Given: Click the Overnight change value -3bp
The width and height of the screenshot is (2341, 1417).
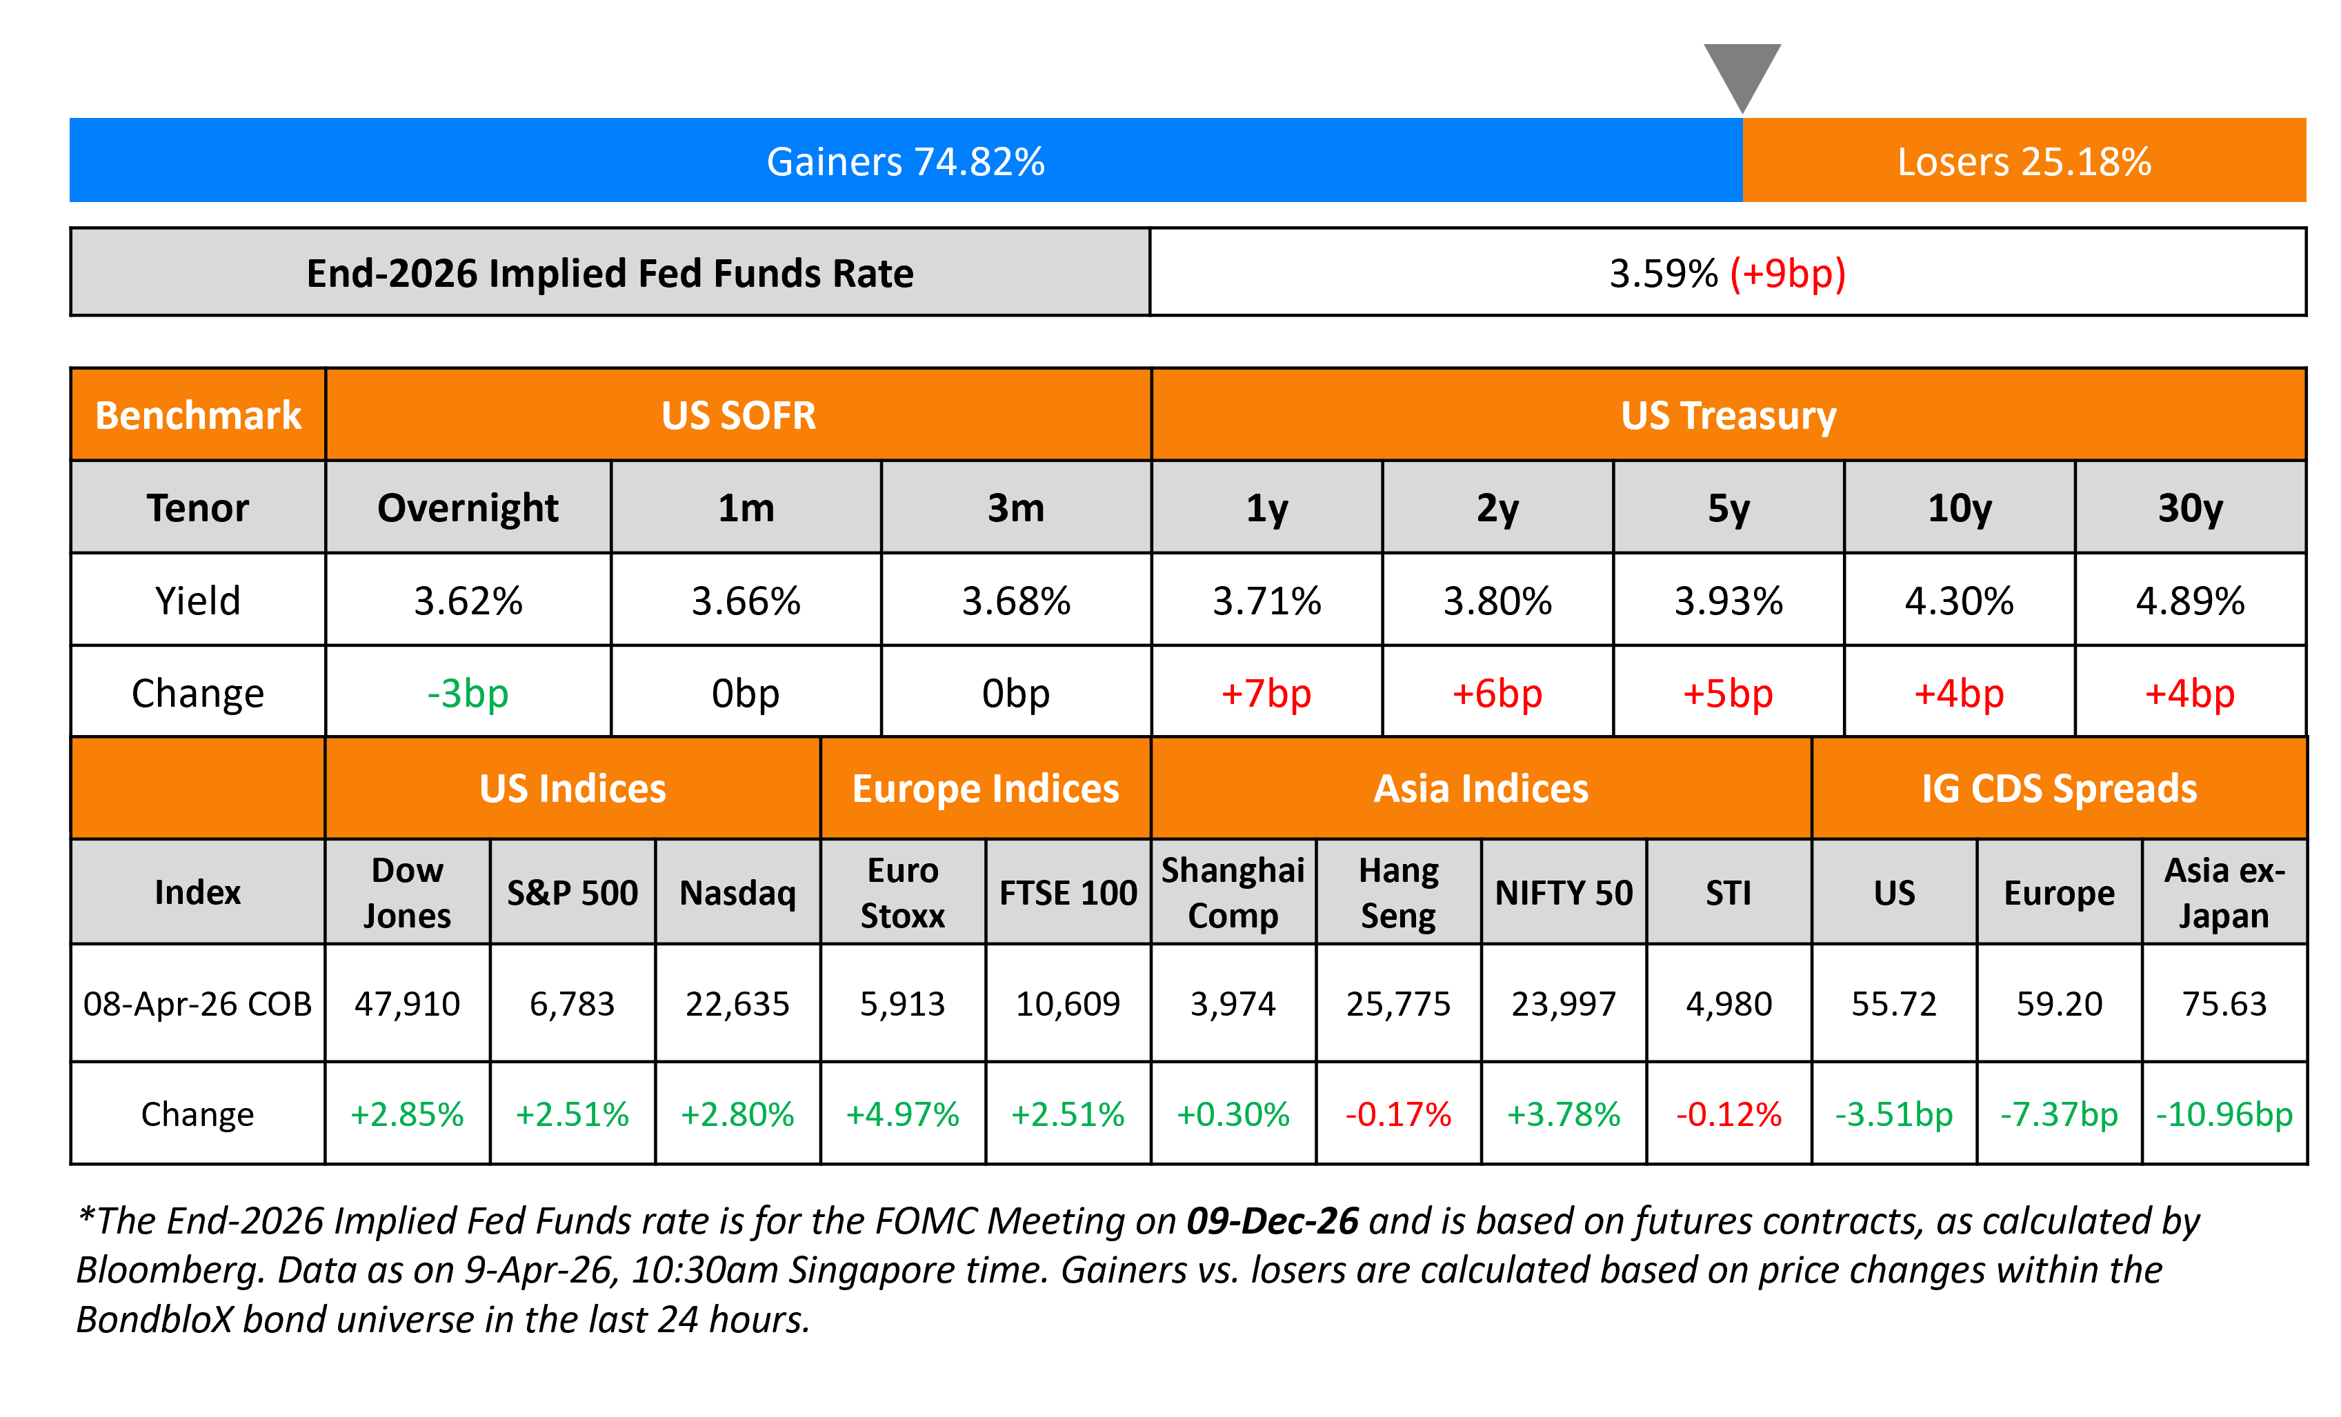Looking at the screenshot, I should point(468,693).
